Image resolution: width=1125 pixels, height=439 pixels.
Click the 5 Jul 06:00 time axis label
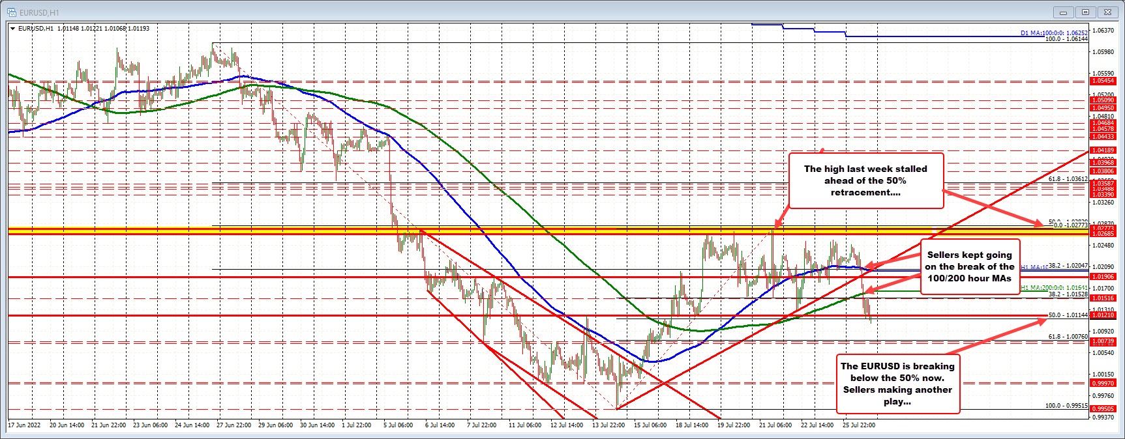coord(397,425)
